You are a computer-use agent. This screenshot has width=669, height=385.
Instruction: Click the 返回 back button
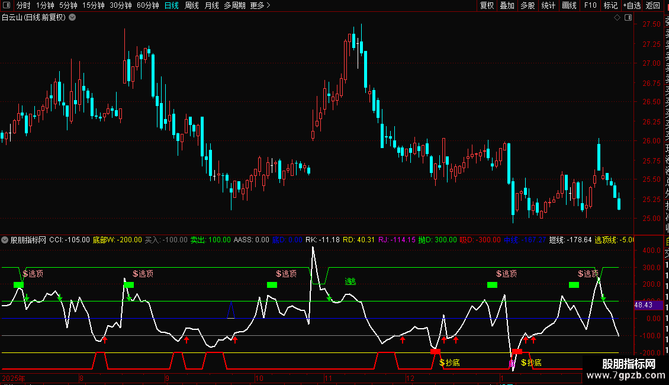(653, 5)
